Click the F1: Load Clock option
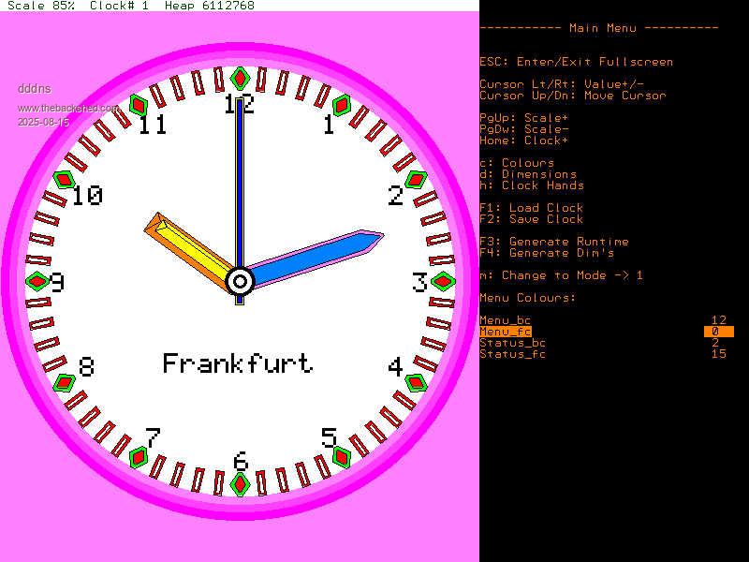 click(531, 208)
